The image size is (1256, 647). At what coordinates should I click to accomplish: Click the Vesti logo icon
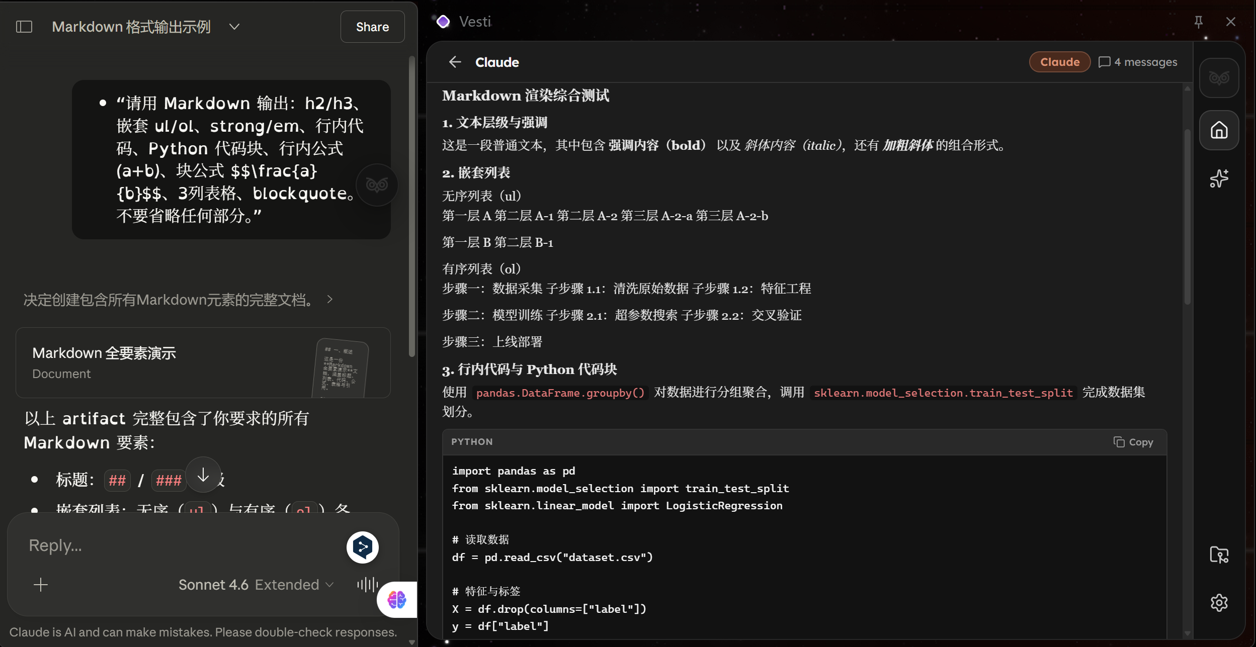(443, 22)
